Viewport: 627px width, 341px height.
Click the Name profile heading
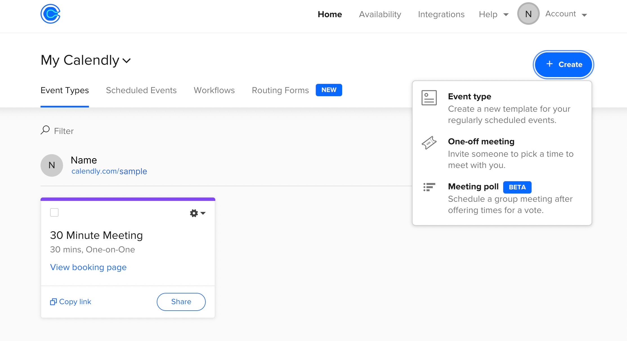84,160
